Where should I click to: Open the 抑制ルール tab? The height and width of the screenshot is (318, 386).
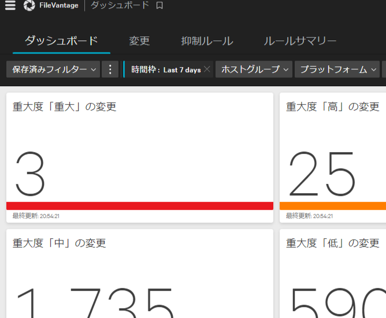pyautogui.click(x=207, y=41)
